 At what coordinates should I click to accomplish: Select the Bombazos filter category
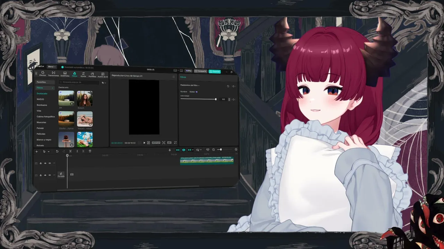(x=42, y=105)
